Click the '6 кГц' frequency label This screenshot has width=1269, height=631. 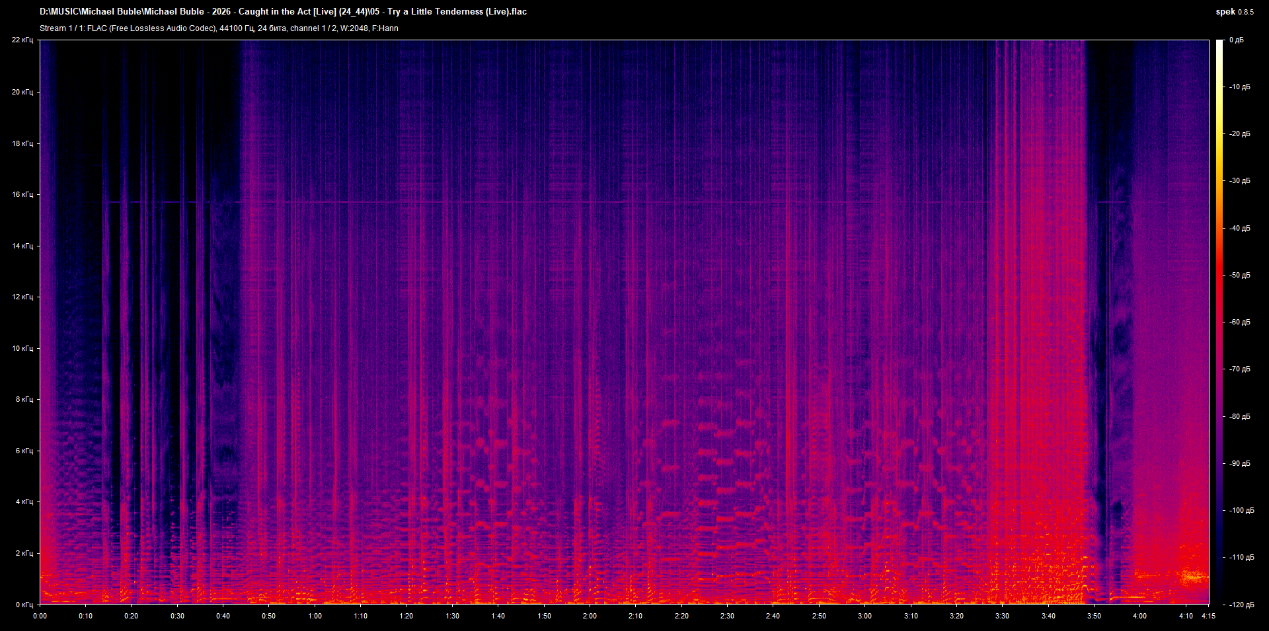click(x=24, y=451)
